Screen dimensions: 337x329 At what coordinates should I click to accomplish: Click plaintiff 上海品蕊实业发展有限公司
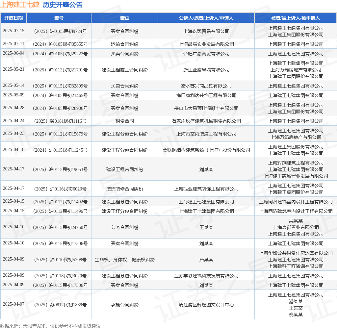206,44
